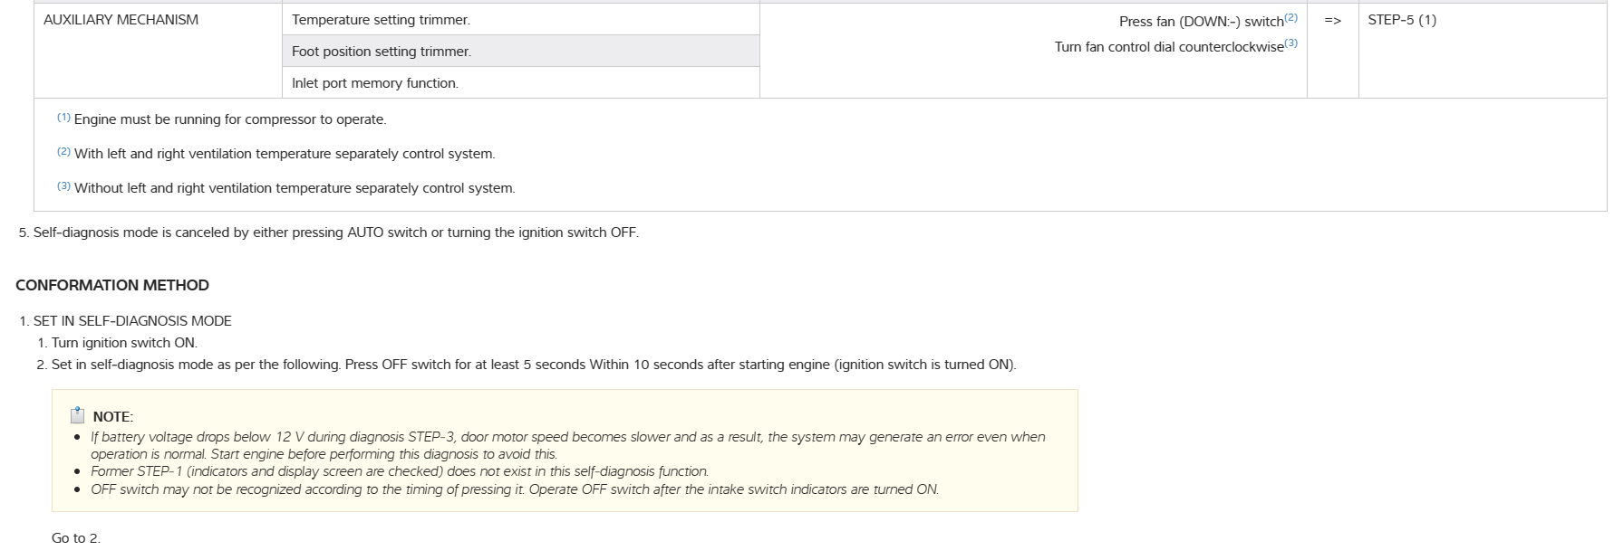Screen dimensions: 1614x560
Task: Click the SET IN SELF-DIAGNOSIS MODE step title
Action: point(132,321)
